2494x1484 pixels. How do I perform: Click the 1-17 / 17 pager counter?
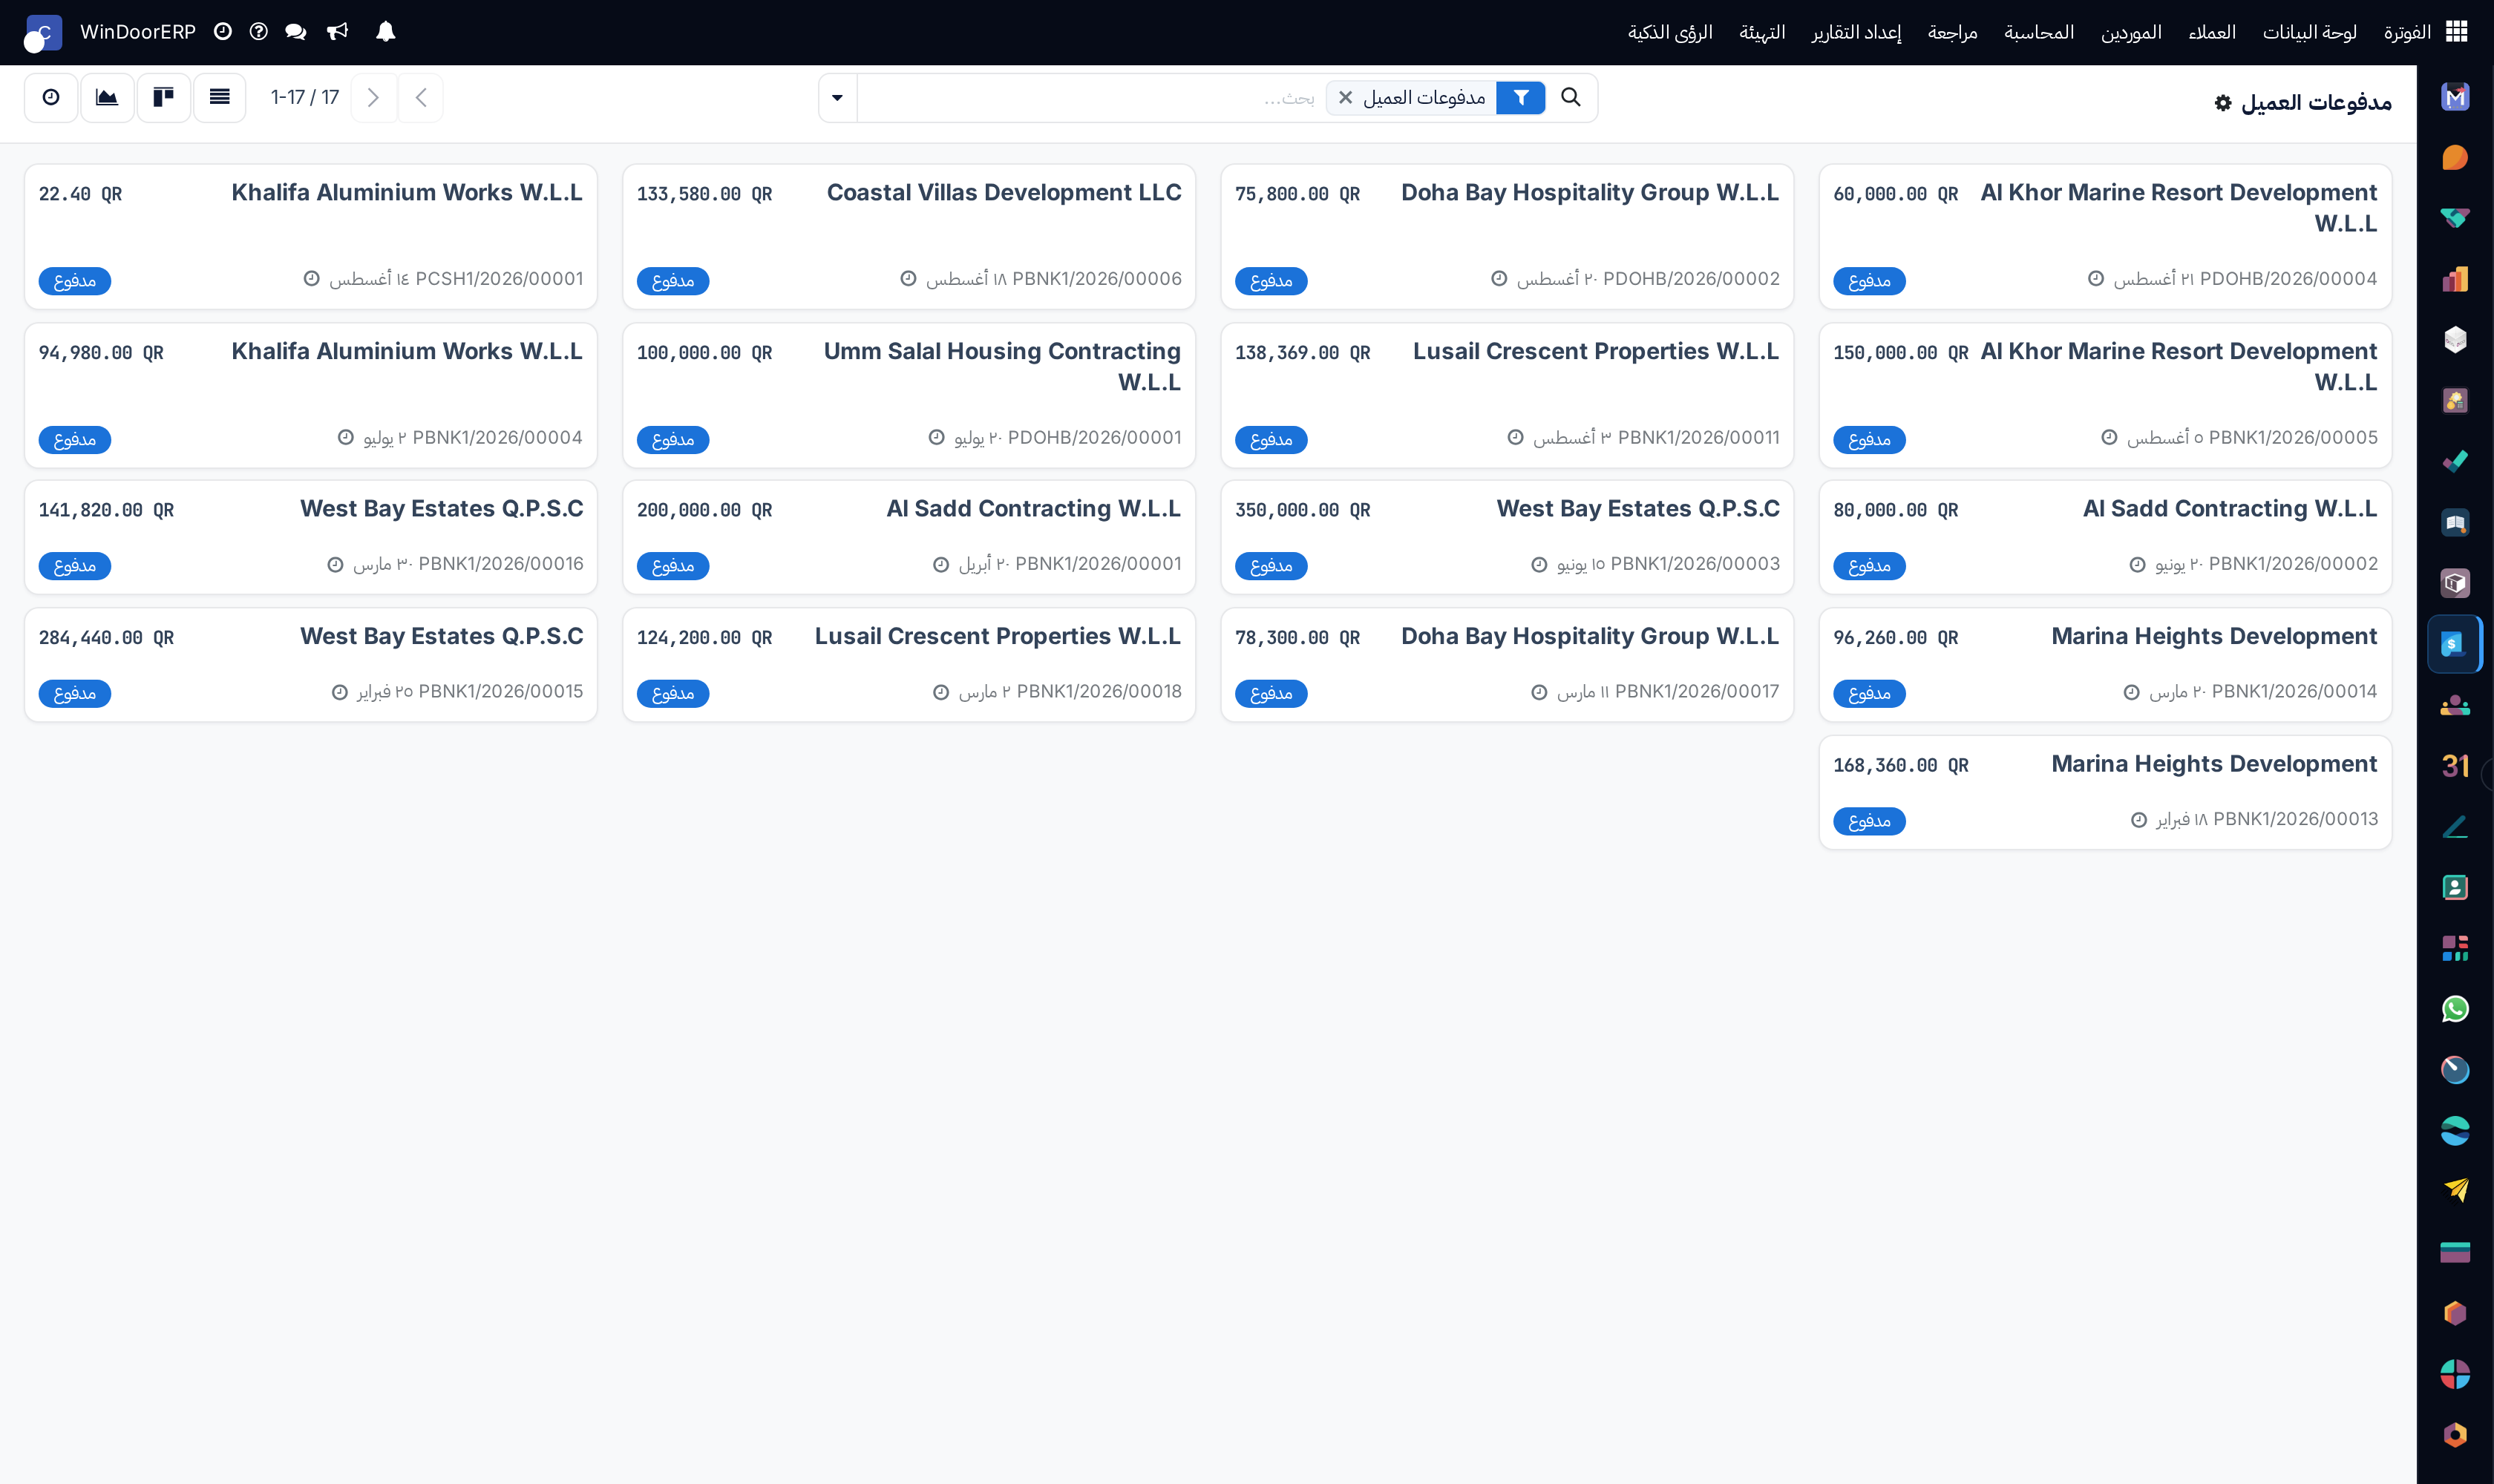pos(304,97)
